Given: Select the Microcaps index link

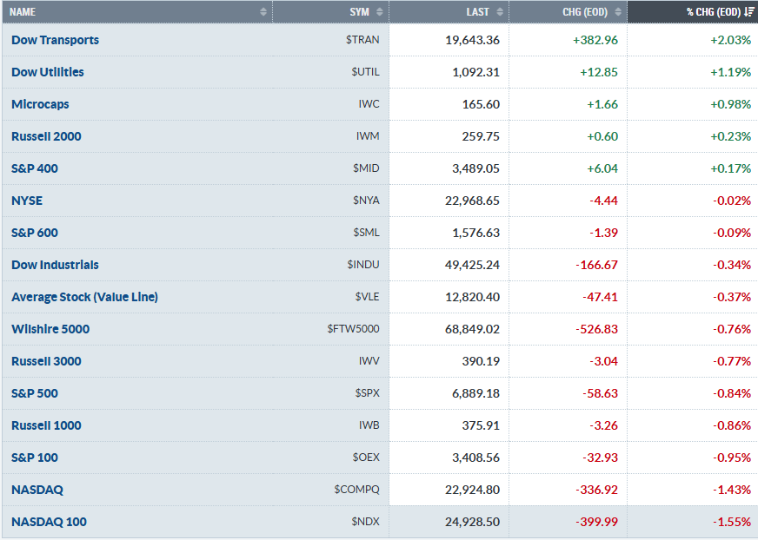Looking at the screenshot, I should point(40,104).
